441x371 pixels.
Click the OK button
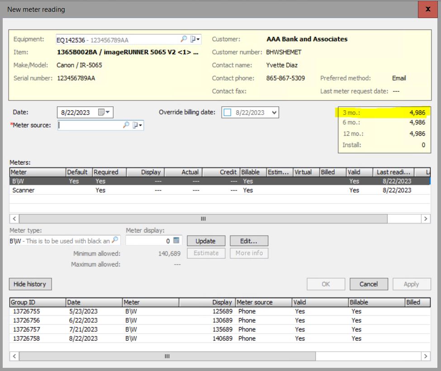[326, 284]
